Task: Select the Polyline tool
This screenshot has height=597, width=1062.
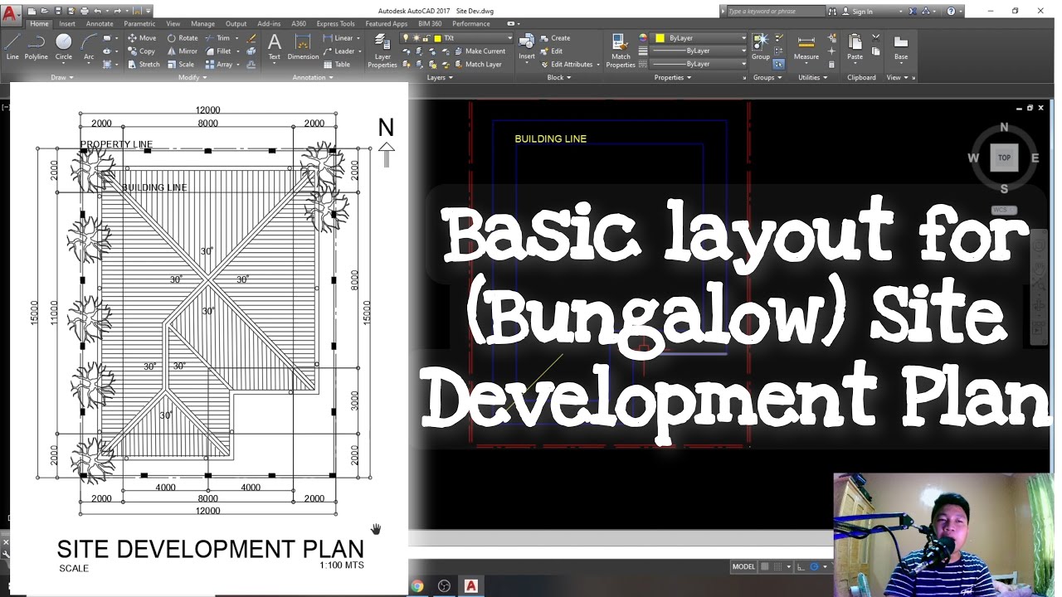Action: (36, 46)
